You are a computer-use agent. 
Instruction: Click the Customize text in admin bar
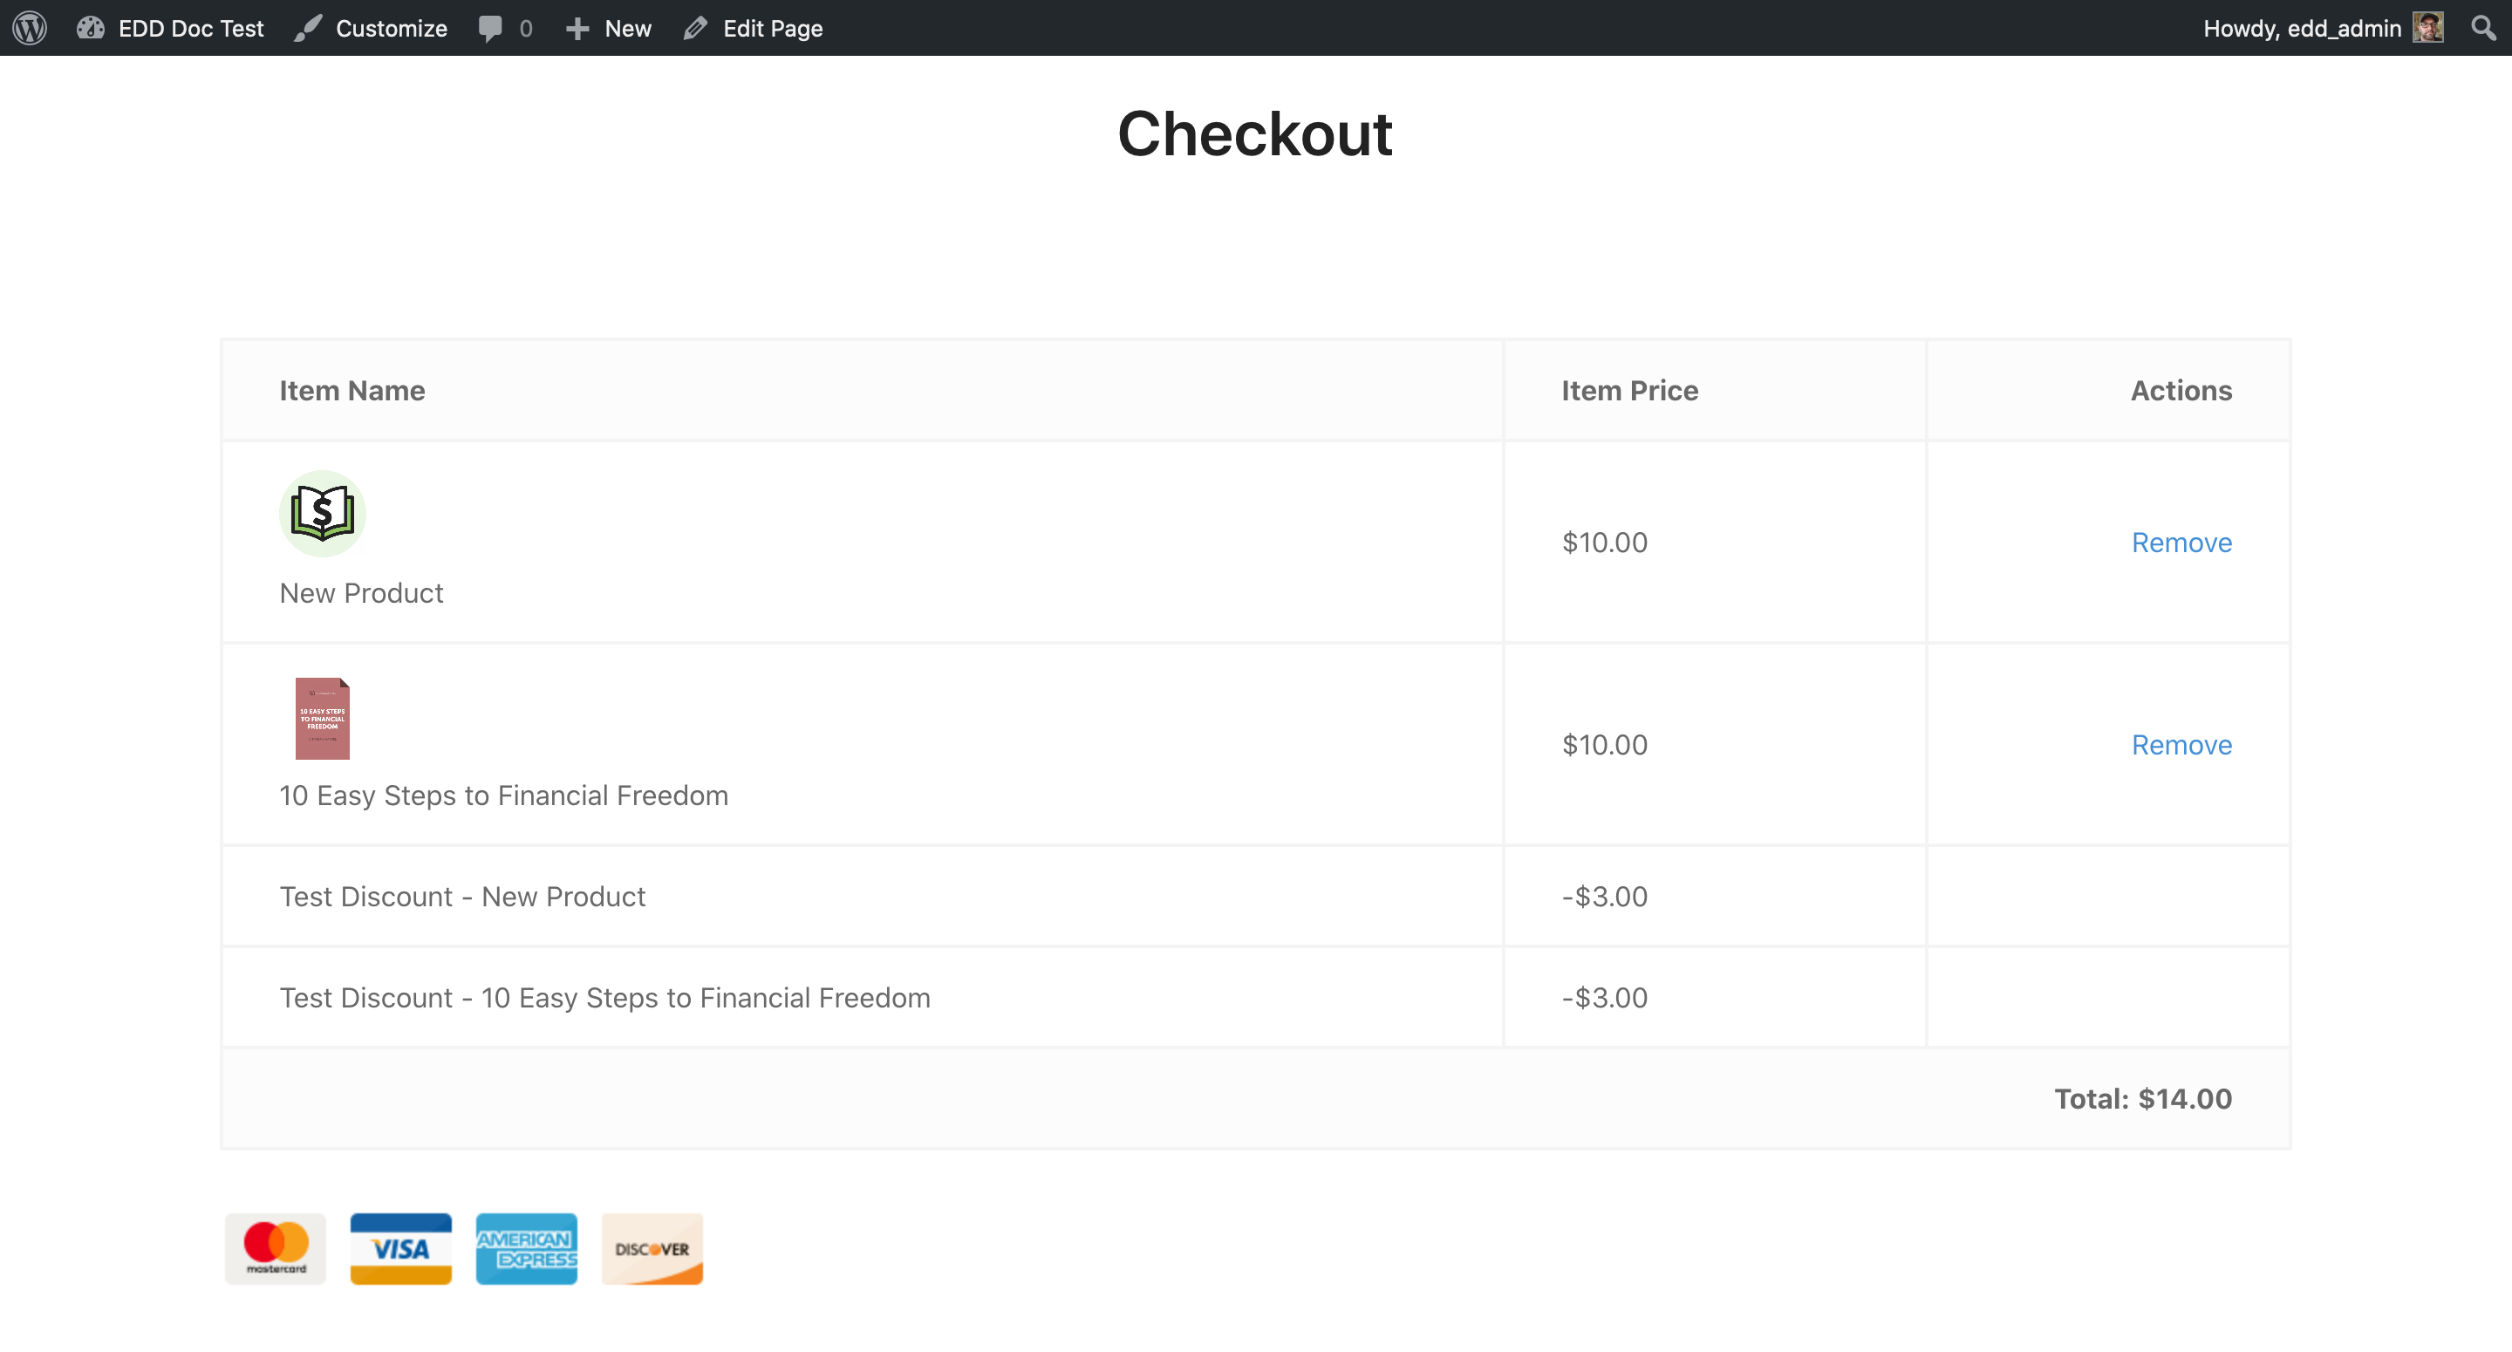tap(391, 27)
